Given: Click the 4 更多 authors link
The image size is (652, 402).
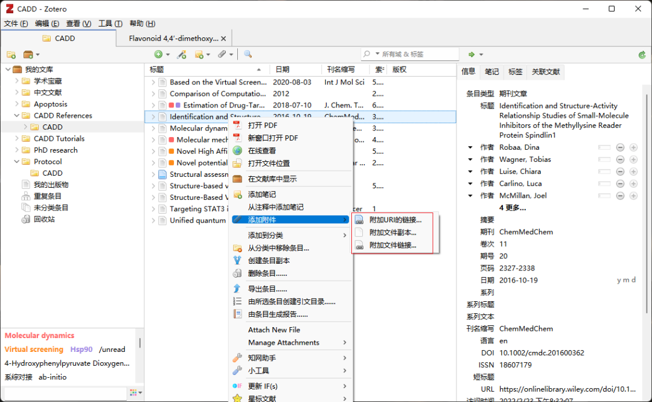Looking at the screenshot, I should tap(513, 208).
